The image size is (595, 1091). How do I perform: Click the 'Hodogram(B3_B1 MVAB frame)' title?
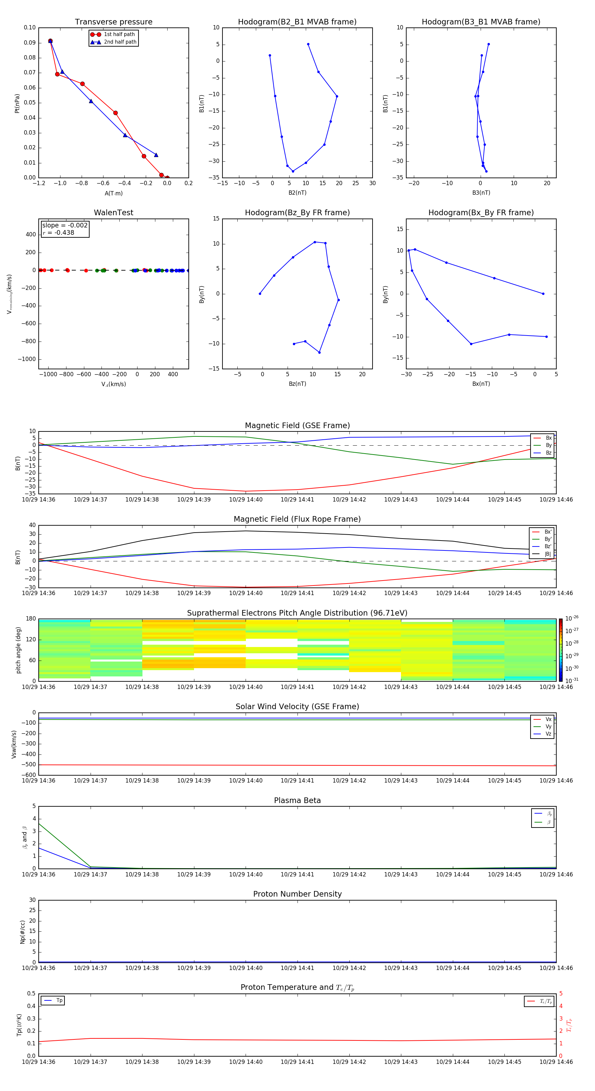pos(481,22)
